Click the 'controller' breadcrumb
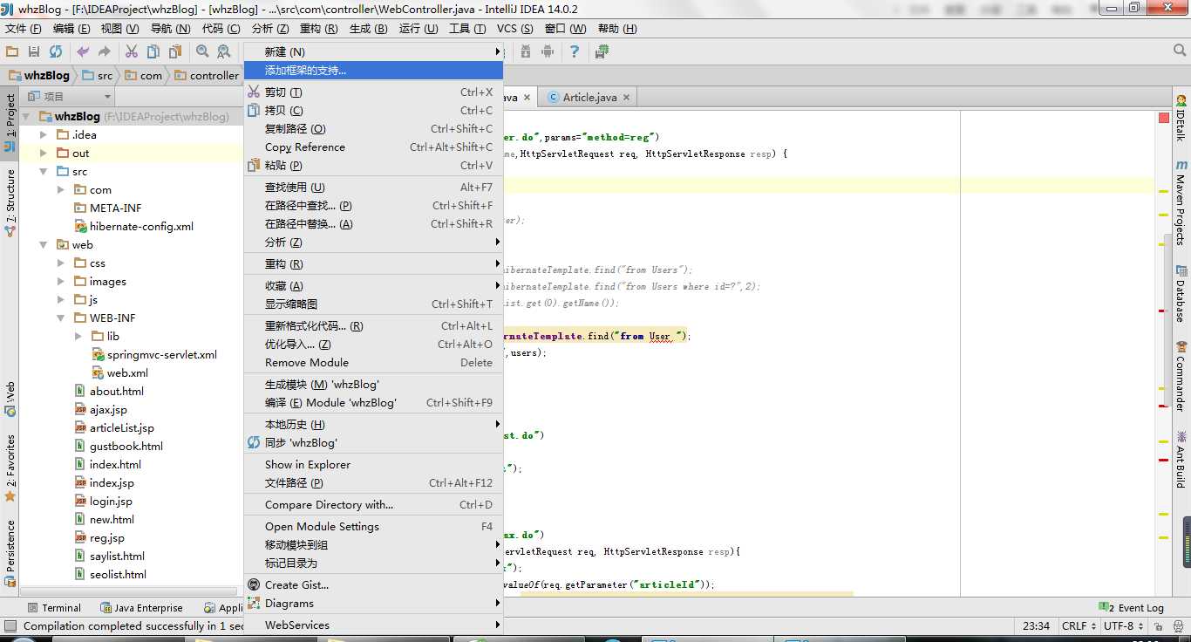1191x642 pixels. pos(206,75)
